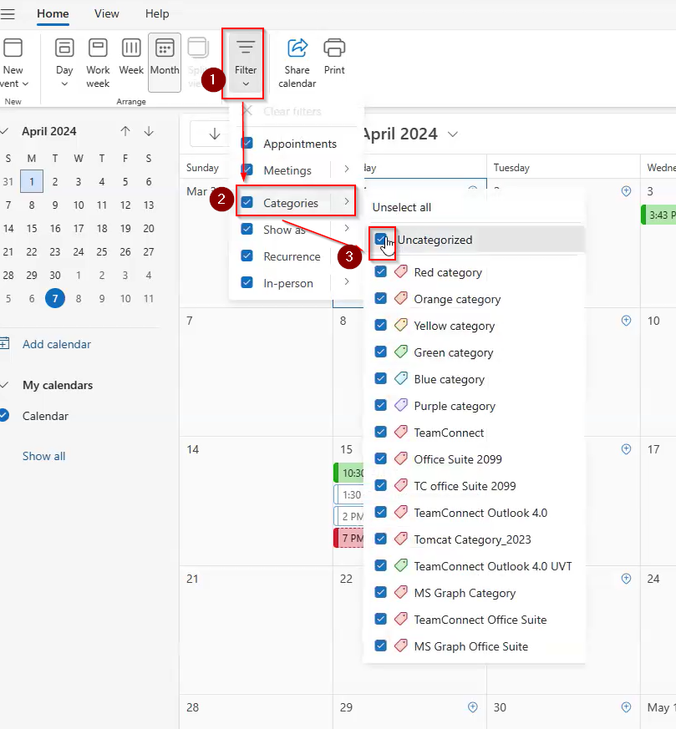Screen dimensions: 676x729
Task: Click the Green category tag icon
Action: (x=401, y=352)
